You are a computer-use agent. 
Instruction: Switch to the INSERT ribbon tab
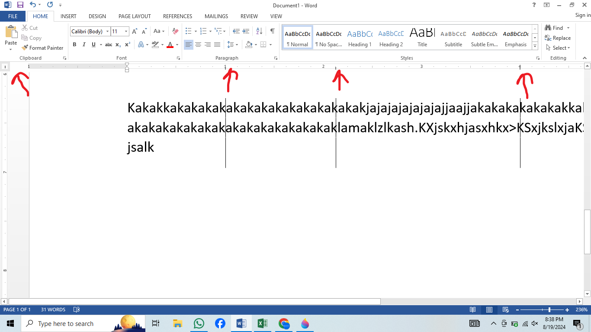68,16
